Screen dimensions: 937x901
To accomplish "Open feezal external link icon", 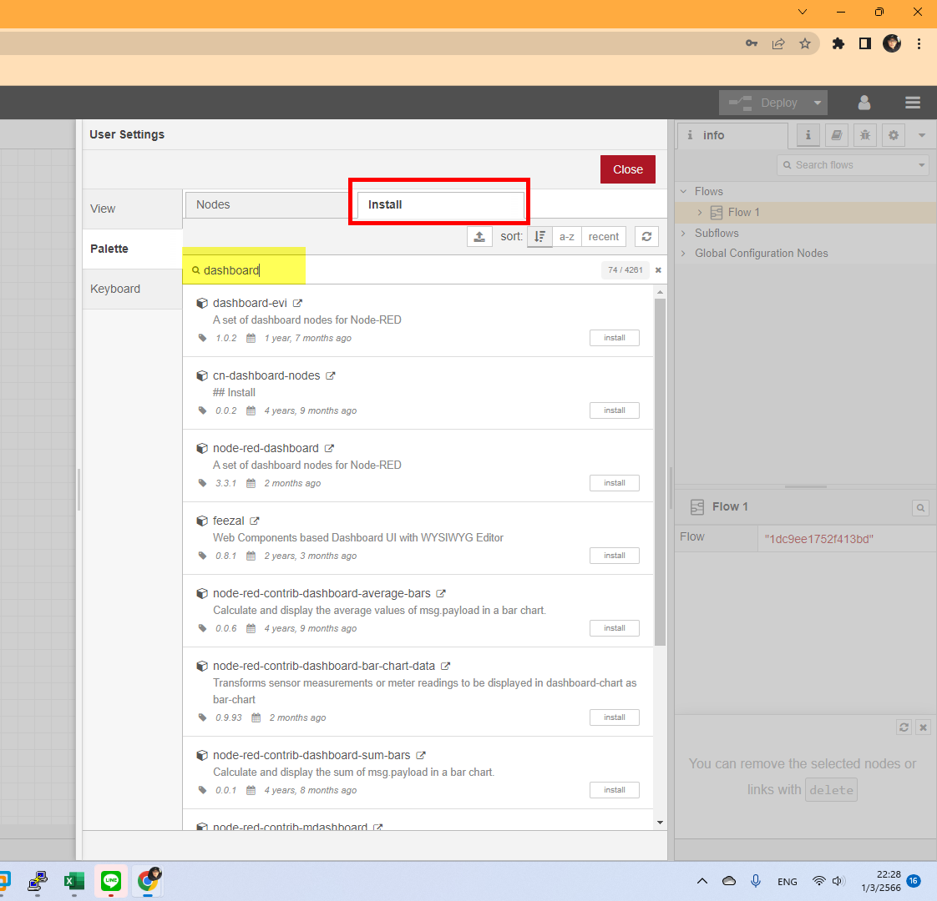I will tap(255, 521).
